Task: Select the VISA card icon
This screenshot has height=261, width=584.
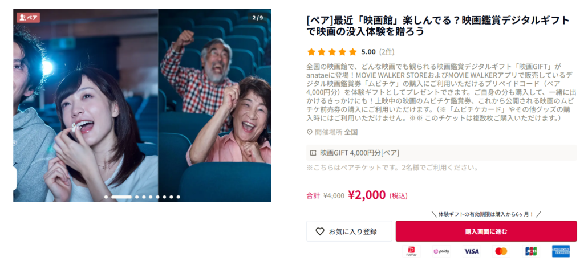Action: tap(471, 251)
